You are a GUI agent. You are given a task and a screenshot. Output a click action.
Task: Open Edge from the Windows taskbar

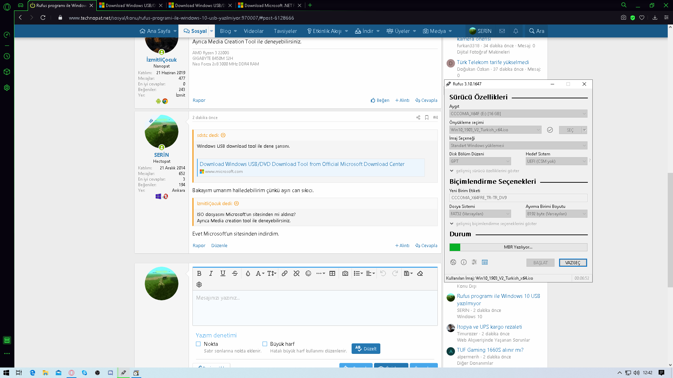32,373
